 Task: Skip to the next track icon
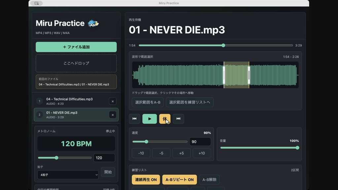(178, 119)
